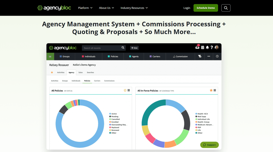Toggle the Active legend item
273x152 pixels.
point(113,114)
